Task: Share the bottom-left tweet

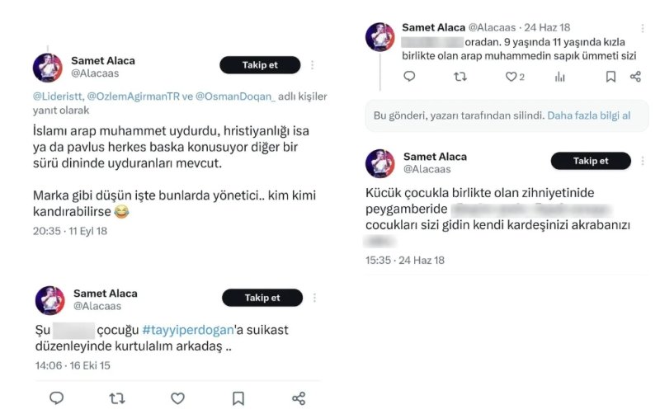Action: coord(299,398)
